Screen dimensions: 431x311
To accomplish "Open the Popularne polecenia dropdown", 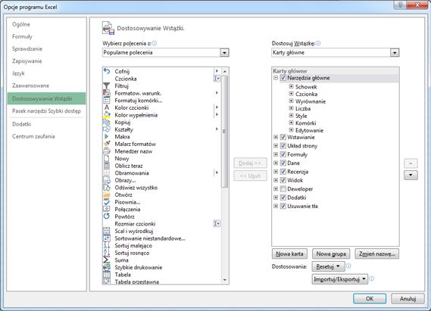I will [x=224, y=52].
